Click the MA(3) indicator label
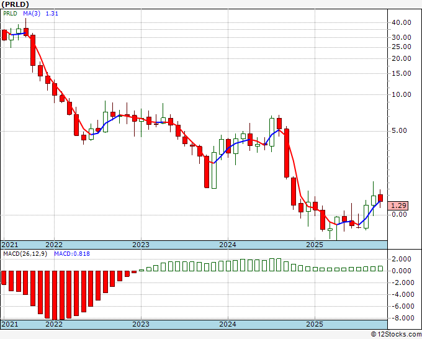Viewport: 422px width, 339px height. (32, 14)
